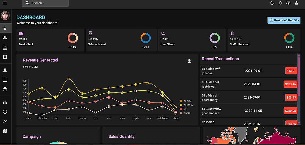The width and height of the screenshot is (305, 145).
Task: Go to the home dashboard sidebar icon
Action: [x=5, y=28]
